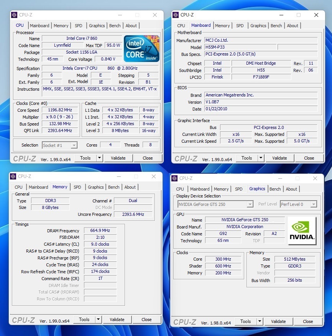Click the processor Name field 'Intel Core i7 860'
Screen dimensions: 332x336
[82, 38]
